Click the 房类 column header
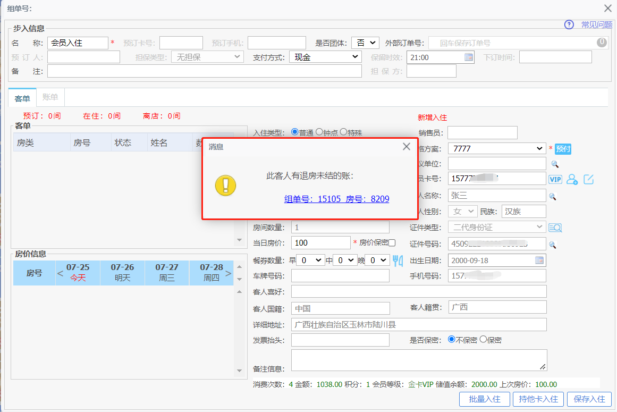Screen dimensions: 617x412 tap(42, 142)
